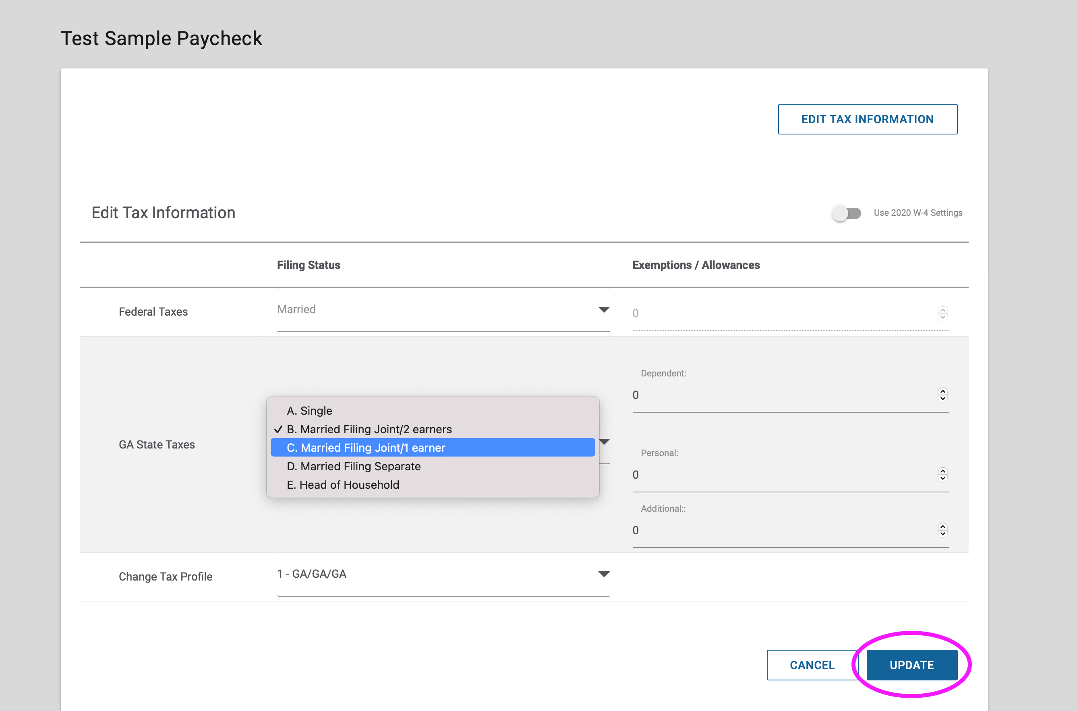Click the Test Sample Paycheck page title
1077x711 pixels.
click(x=162, y=38)
